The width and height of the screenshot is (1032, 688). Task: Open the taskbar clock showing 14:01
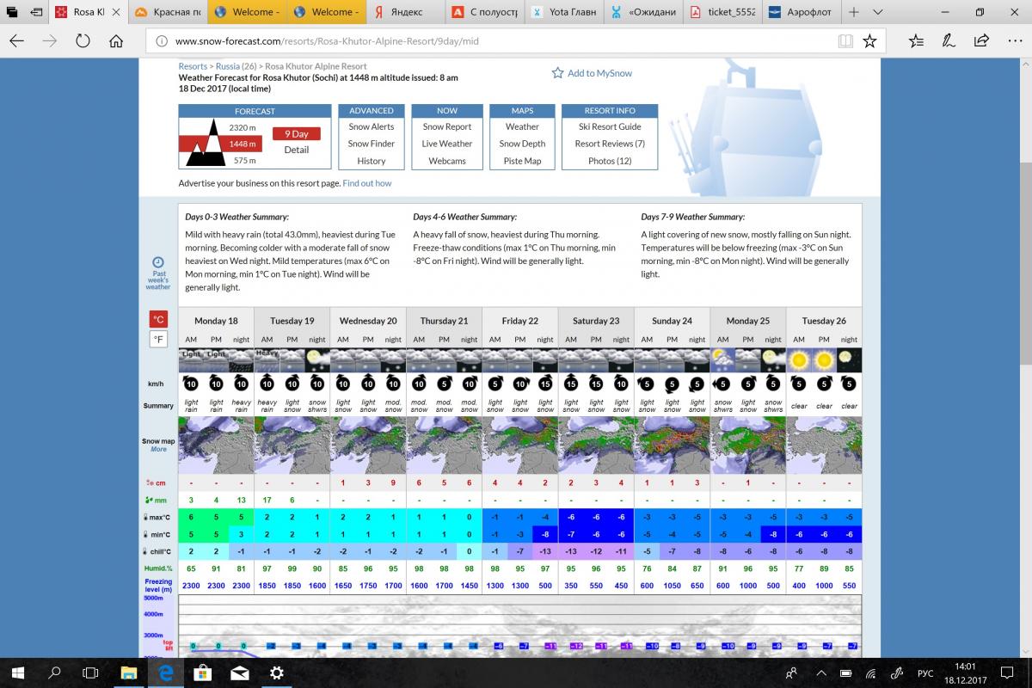pyautogui.click(x=966, y=672)
